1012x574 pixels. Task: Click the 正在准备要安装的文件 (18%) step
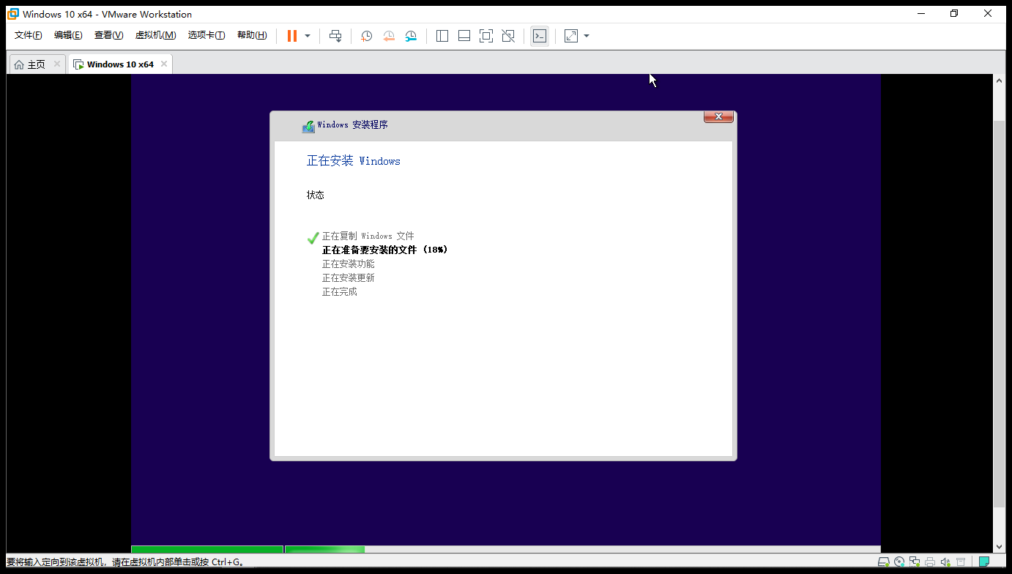tap(385, 250)
